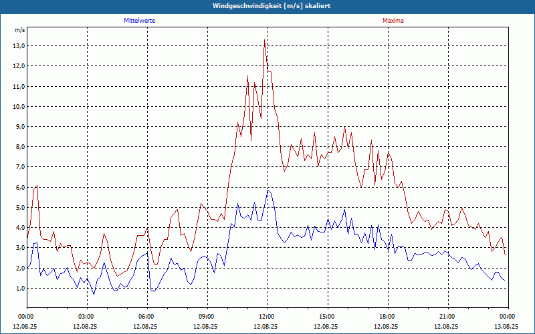535x334 pixels.
Task: Click the 8,0 y-axis value
Action: (20, 147)
